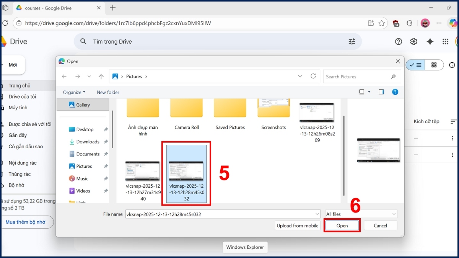This screenshot has height=258, width=459.
Task: Click the Gemini sparkle icon in Drive
Action: (x=430, y=42)
